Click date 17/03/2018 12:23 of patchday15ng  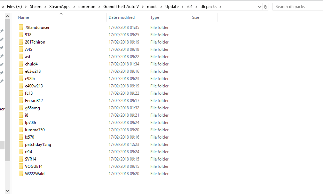click(124, 145)
